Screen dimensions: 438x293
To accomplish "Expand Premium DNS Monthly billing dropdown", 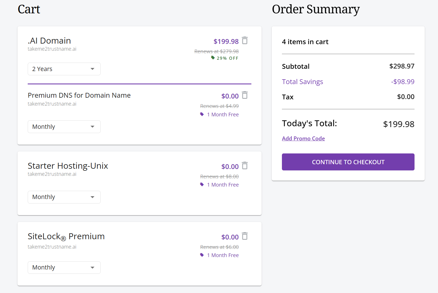I will [64, 127].
